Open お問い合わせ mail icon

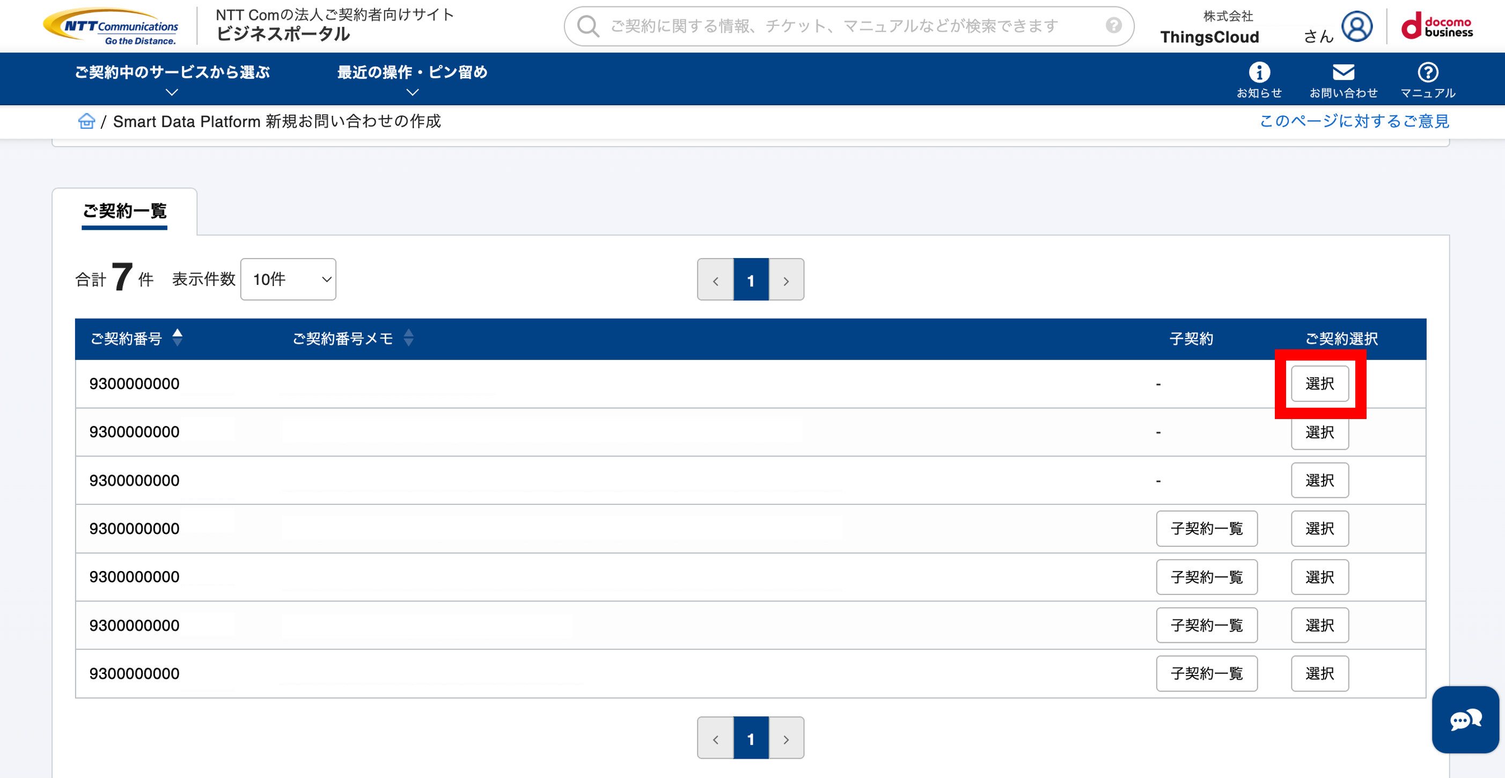[1343, 80]
